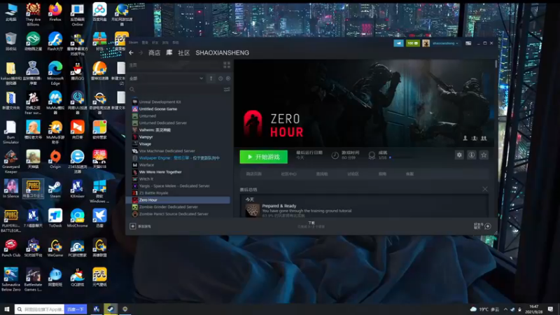560x315 pixels.
Task: Open the 社区中心 community hub tab
Action: [x=288, y=174]
